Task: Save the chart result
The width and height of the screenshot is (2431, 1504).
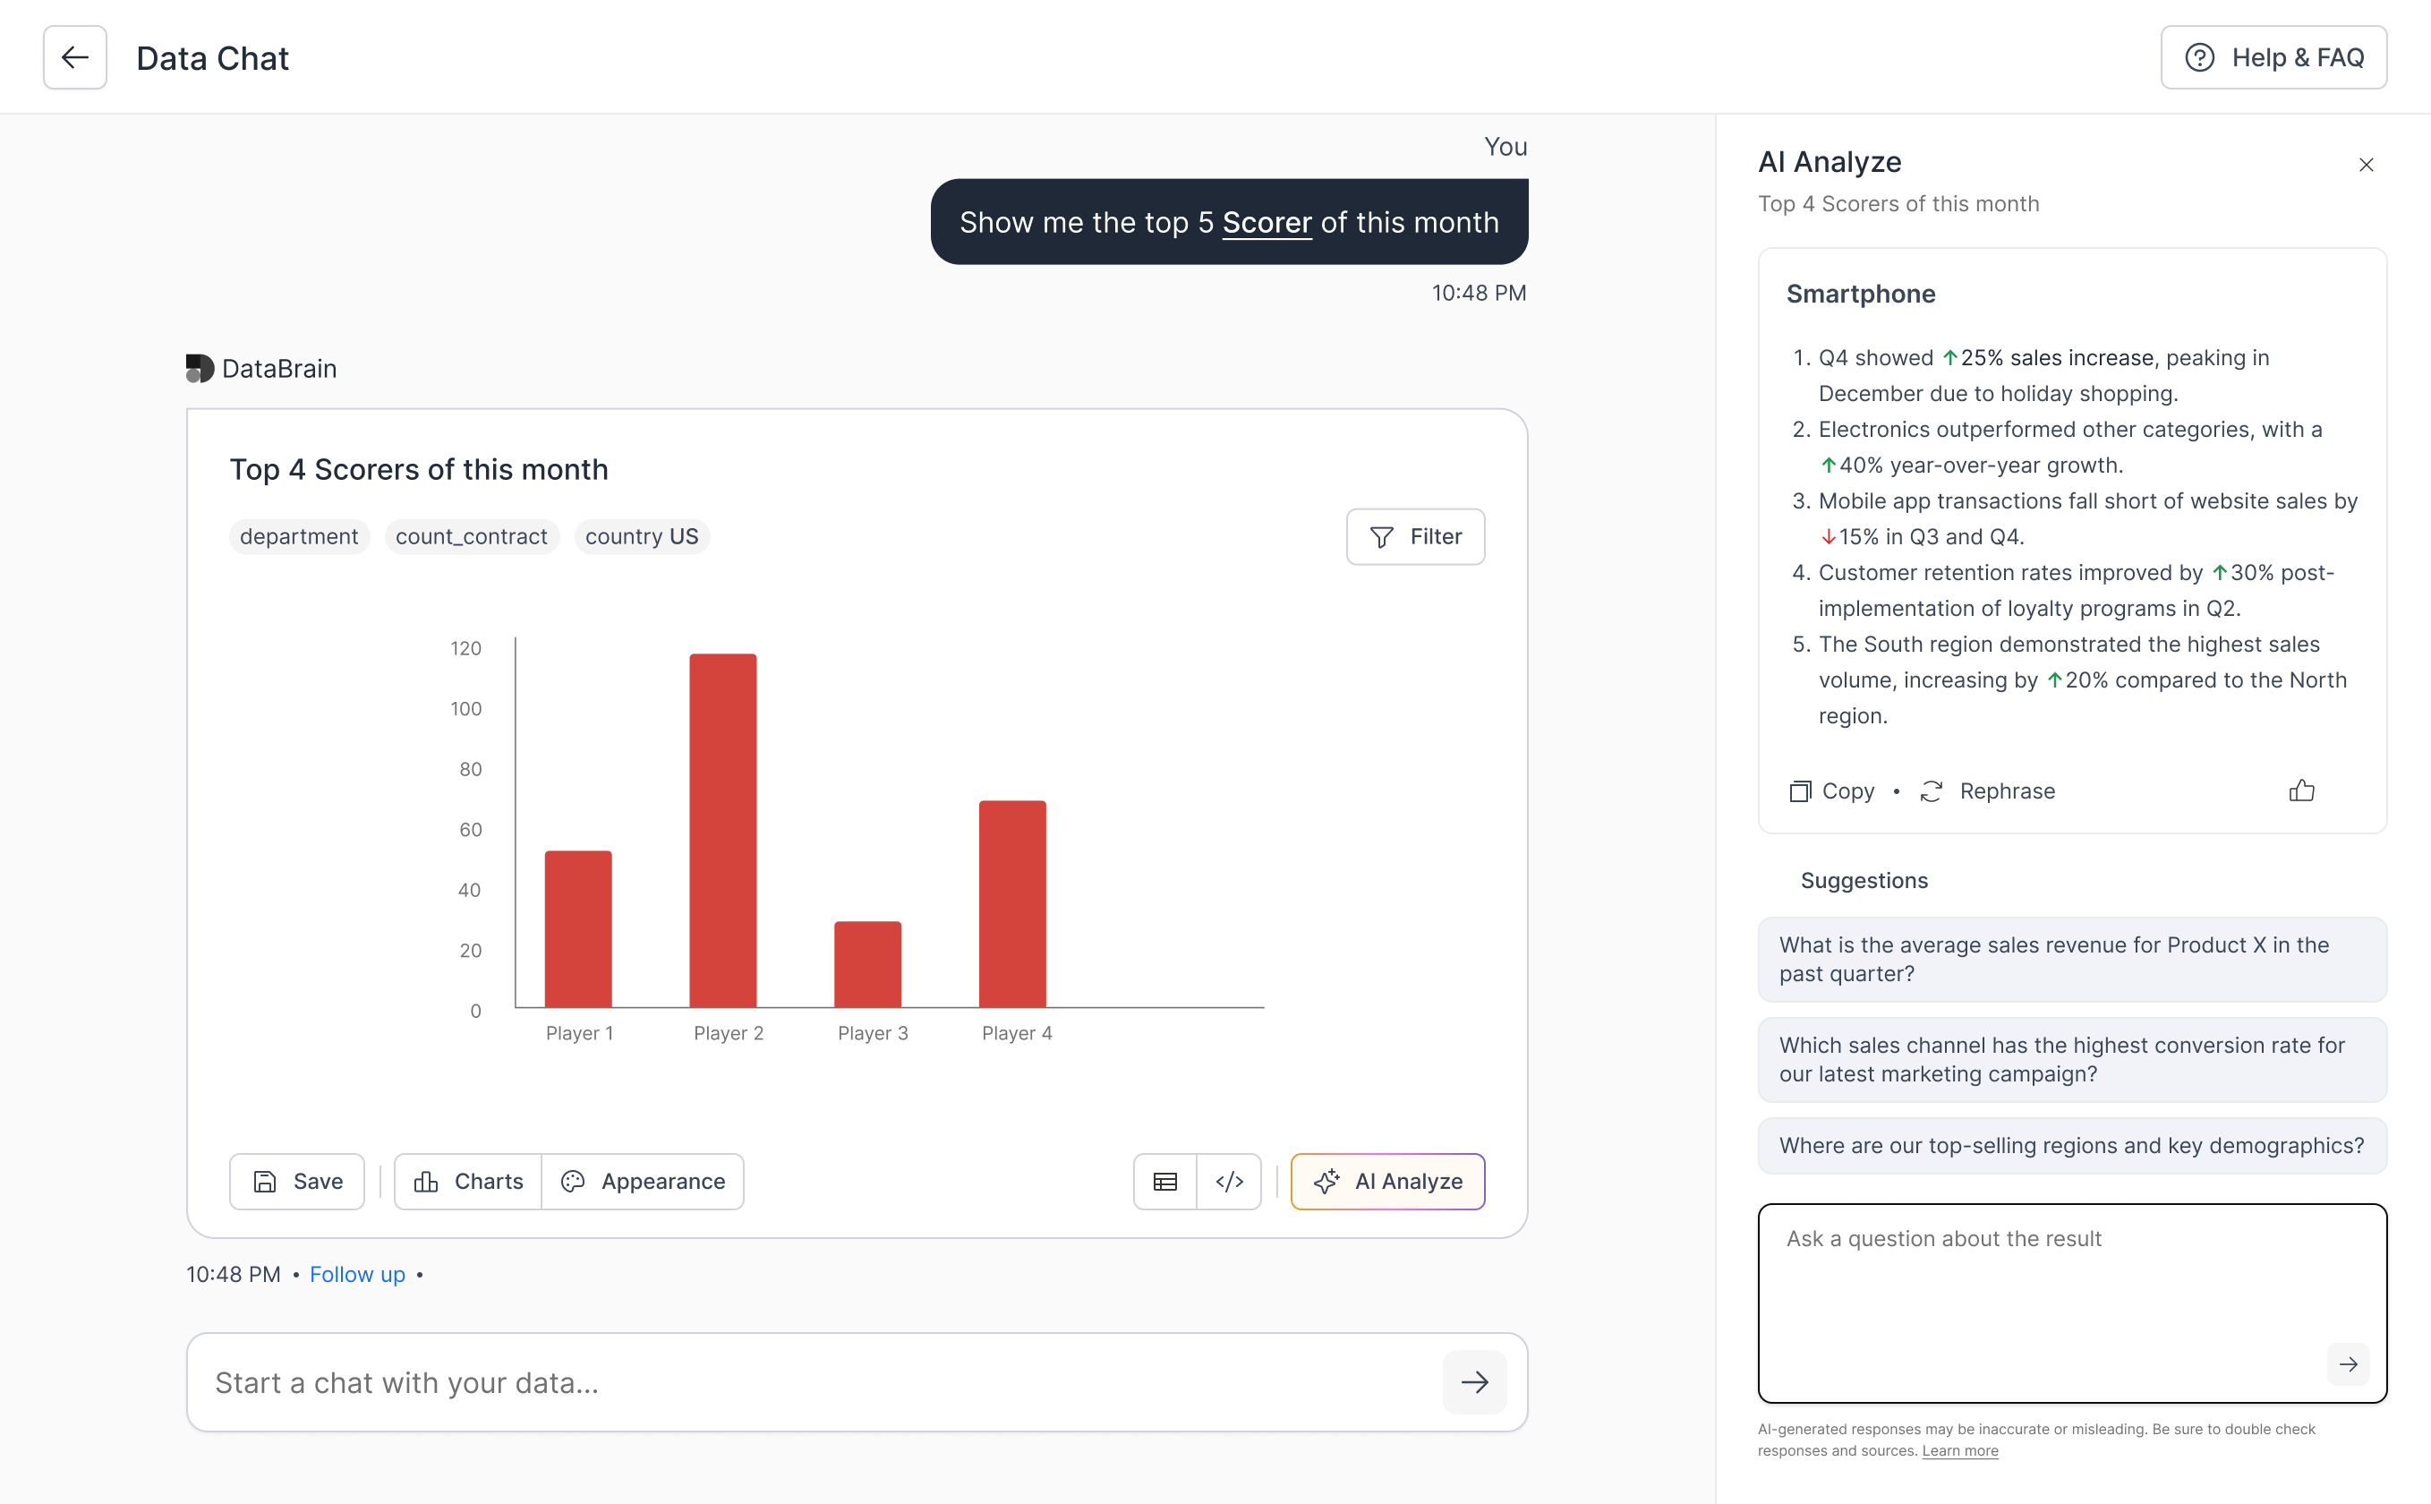Action: coord(297,1181)
